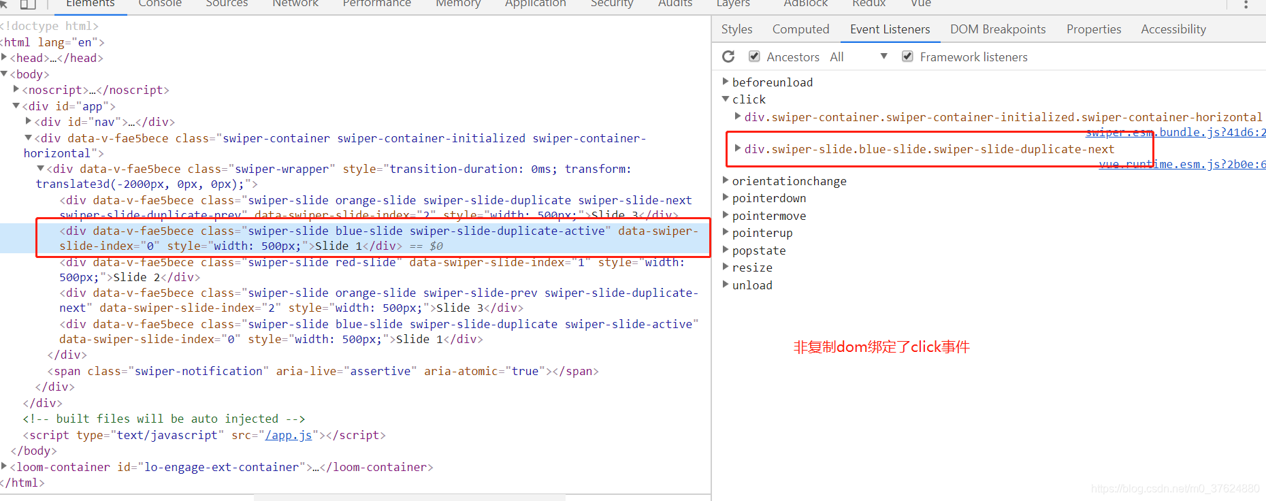Collapse the swiper-container div node
The image size is (1266, 501).
[29, 138]
